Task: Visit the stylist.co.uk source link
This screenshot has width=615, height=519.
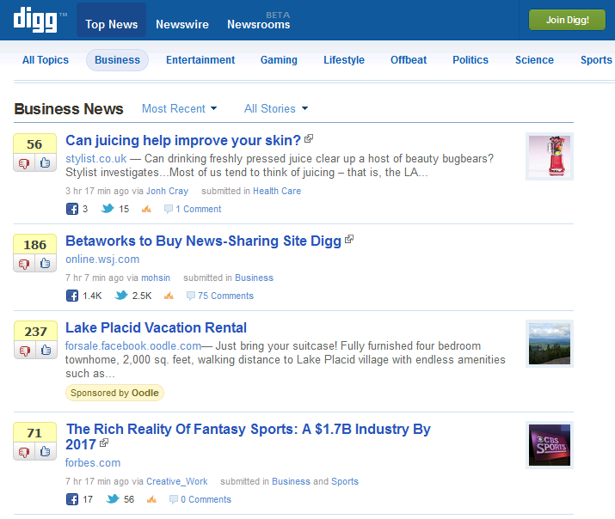Action: 96,159
